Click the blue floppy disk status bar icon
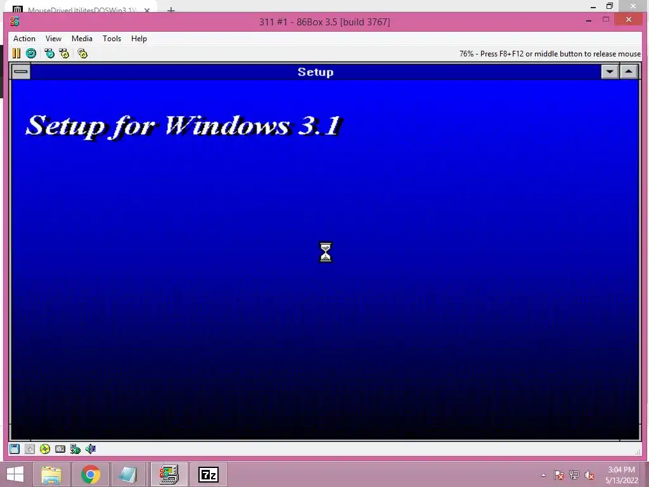The image size is (649, 487). (15, 449)
